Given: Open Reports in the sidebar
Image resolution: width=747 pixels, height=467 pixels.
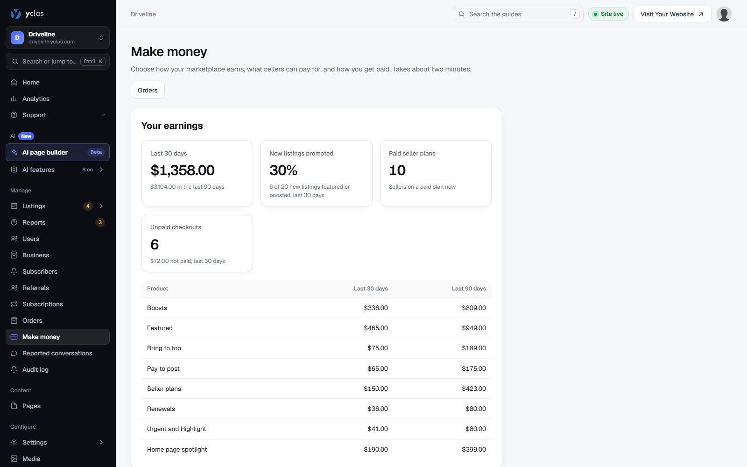Looking at the screenshot, I should point(57,222).
